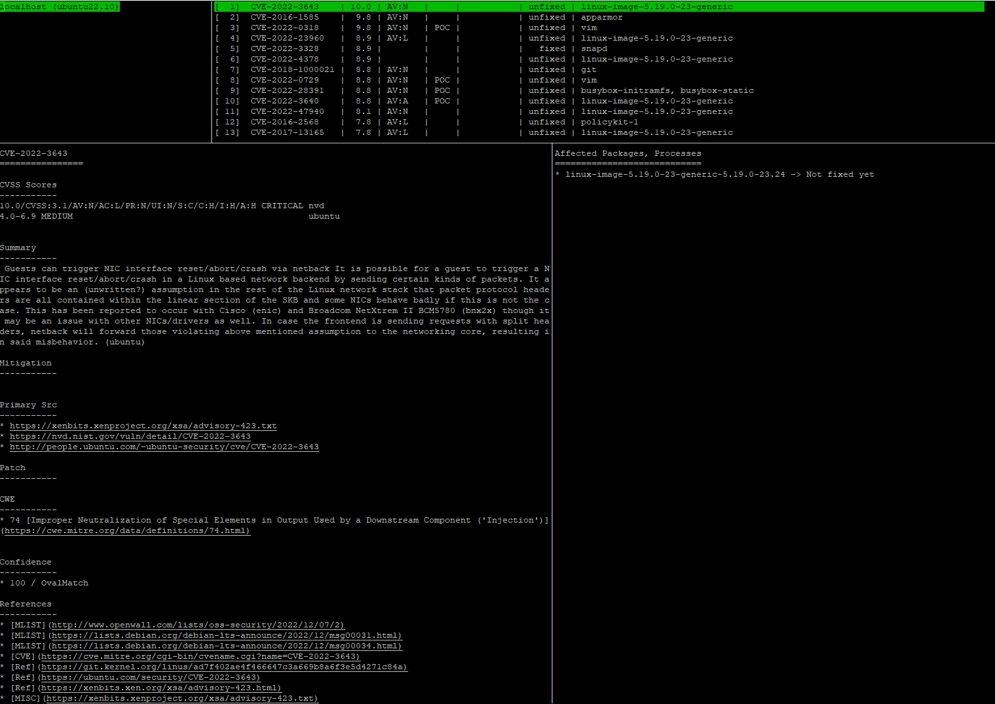995x704 pixels.
Task: Click the Confidence section heading
Action: (x=26, y=562)
